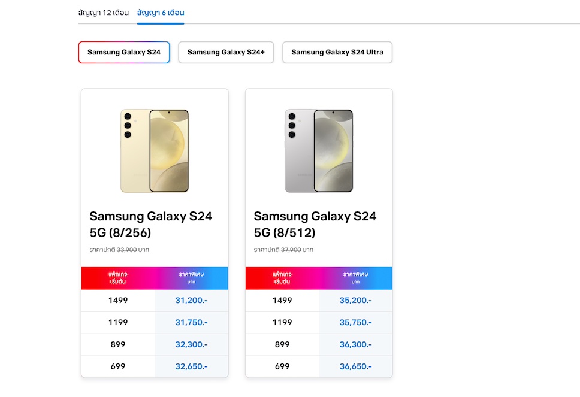
Task: Select the 31,750.- price in 8/256 card
Action: coord(192,323)
